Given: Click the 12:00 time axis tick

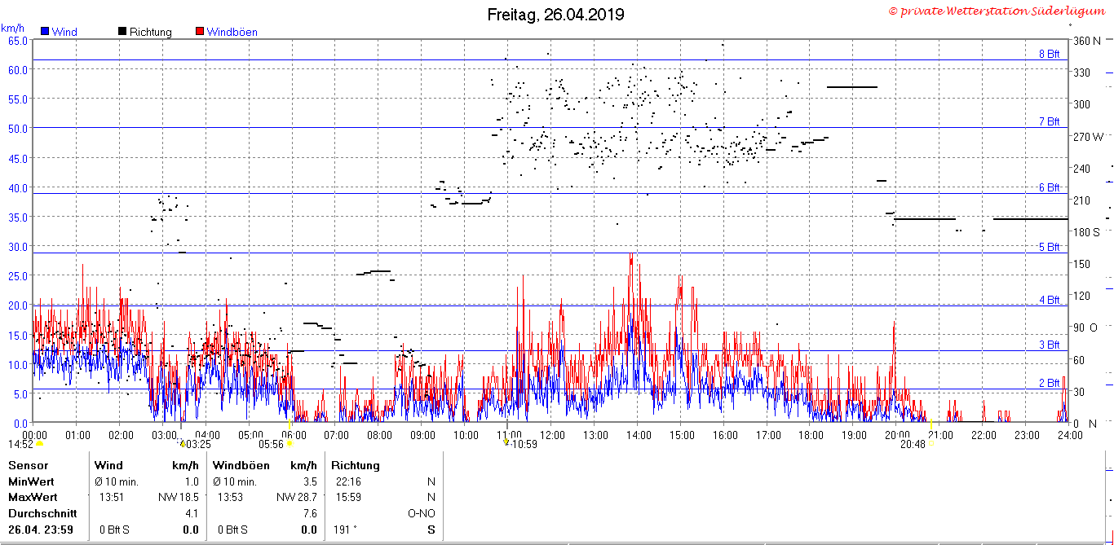Looking at the screenshot, I should click(x=552, y=435).
